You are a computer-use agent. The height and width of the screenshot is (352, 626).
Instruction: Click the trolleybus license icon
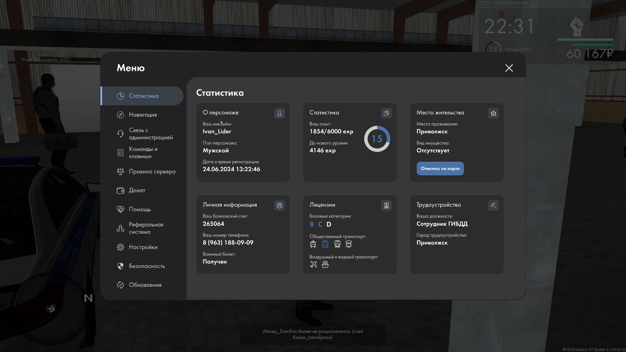pos(313,244)
